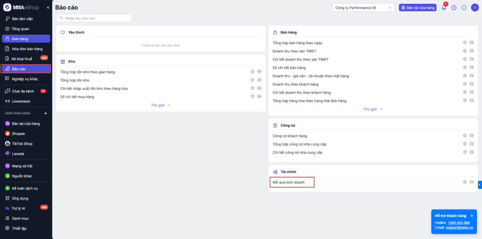This screenshot has width=482, height=239.
Task: Open the TikTok Shop channel
Action: pyautogui.click(x=22, y=143)
